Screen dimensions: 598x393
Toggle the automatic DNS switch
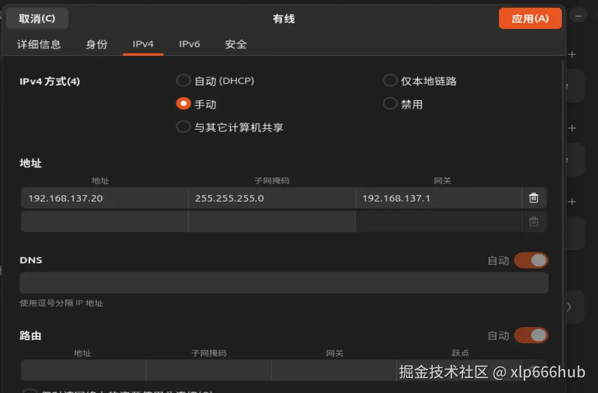point(531,260)
